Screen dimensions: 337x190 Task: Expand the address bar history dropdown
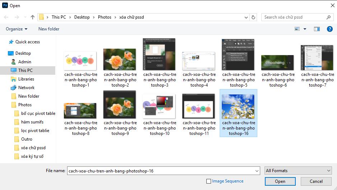coord(246,17)
